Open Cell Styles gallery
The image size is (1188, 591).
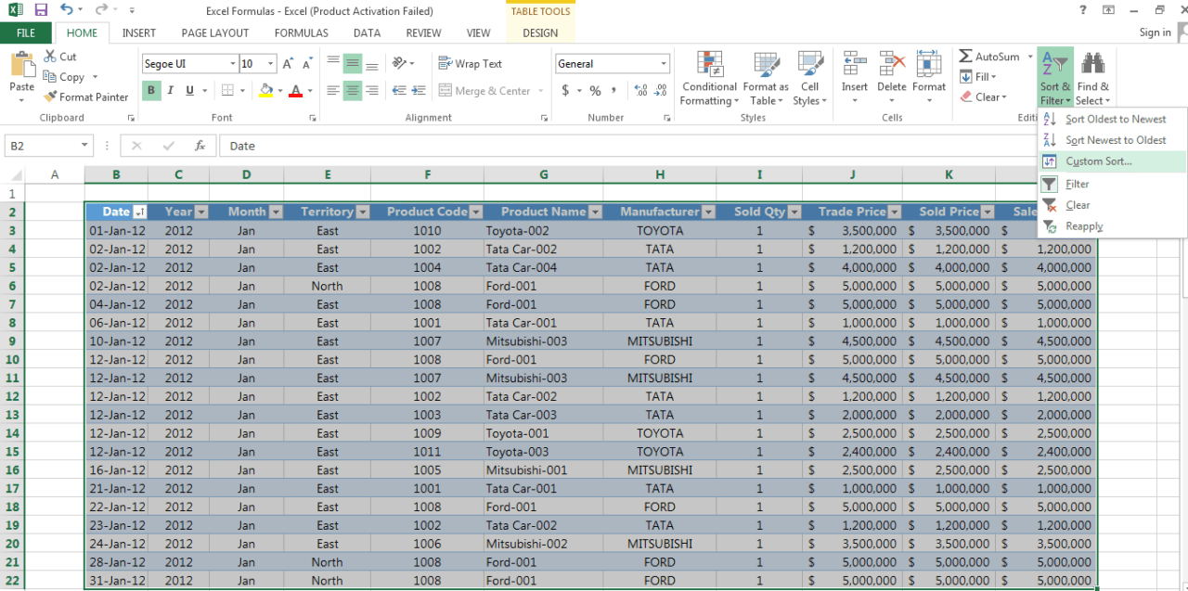810,78
